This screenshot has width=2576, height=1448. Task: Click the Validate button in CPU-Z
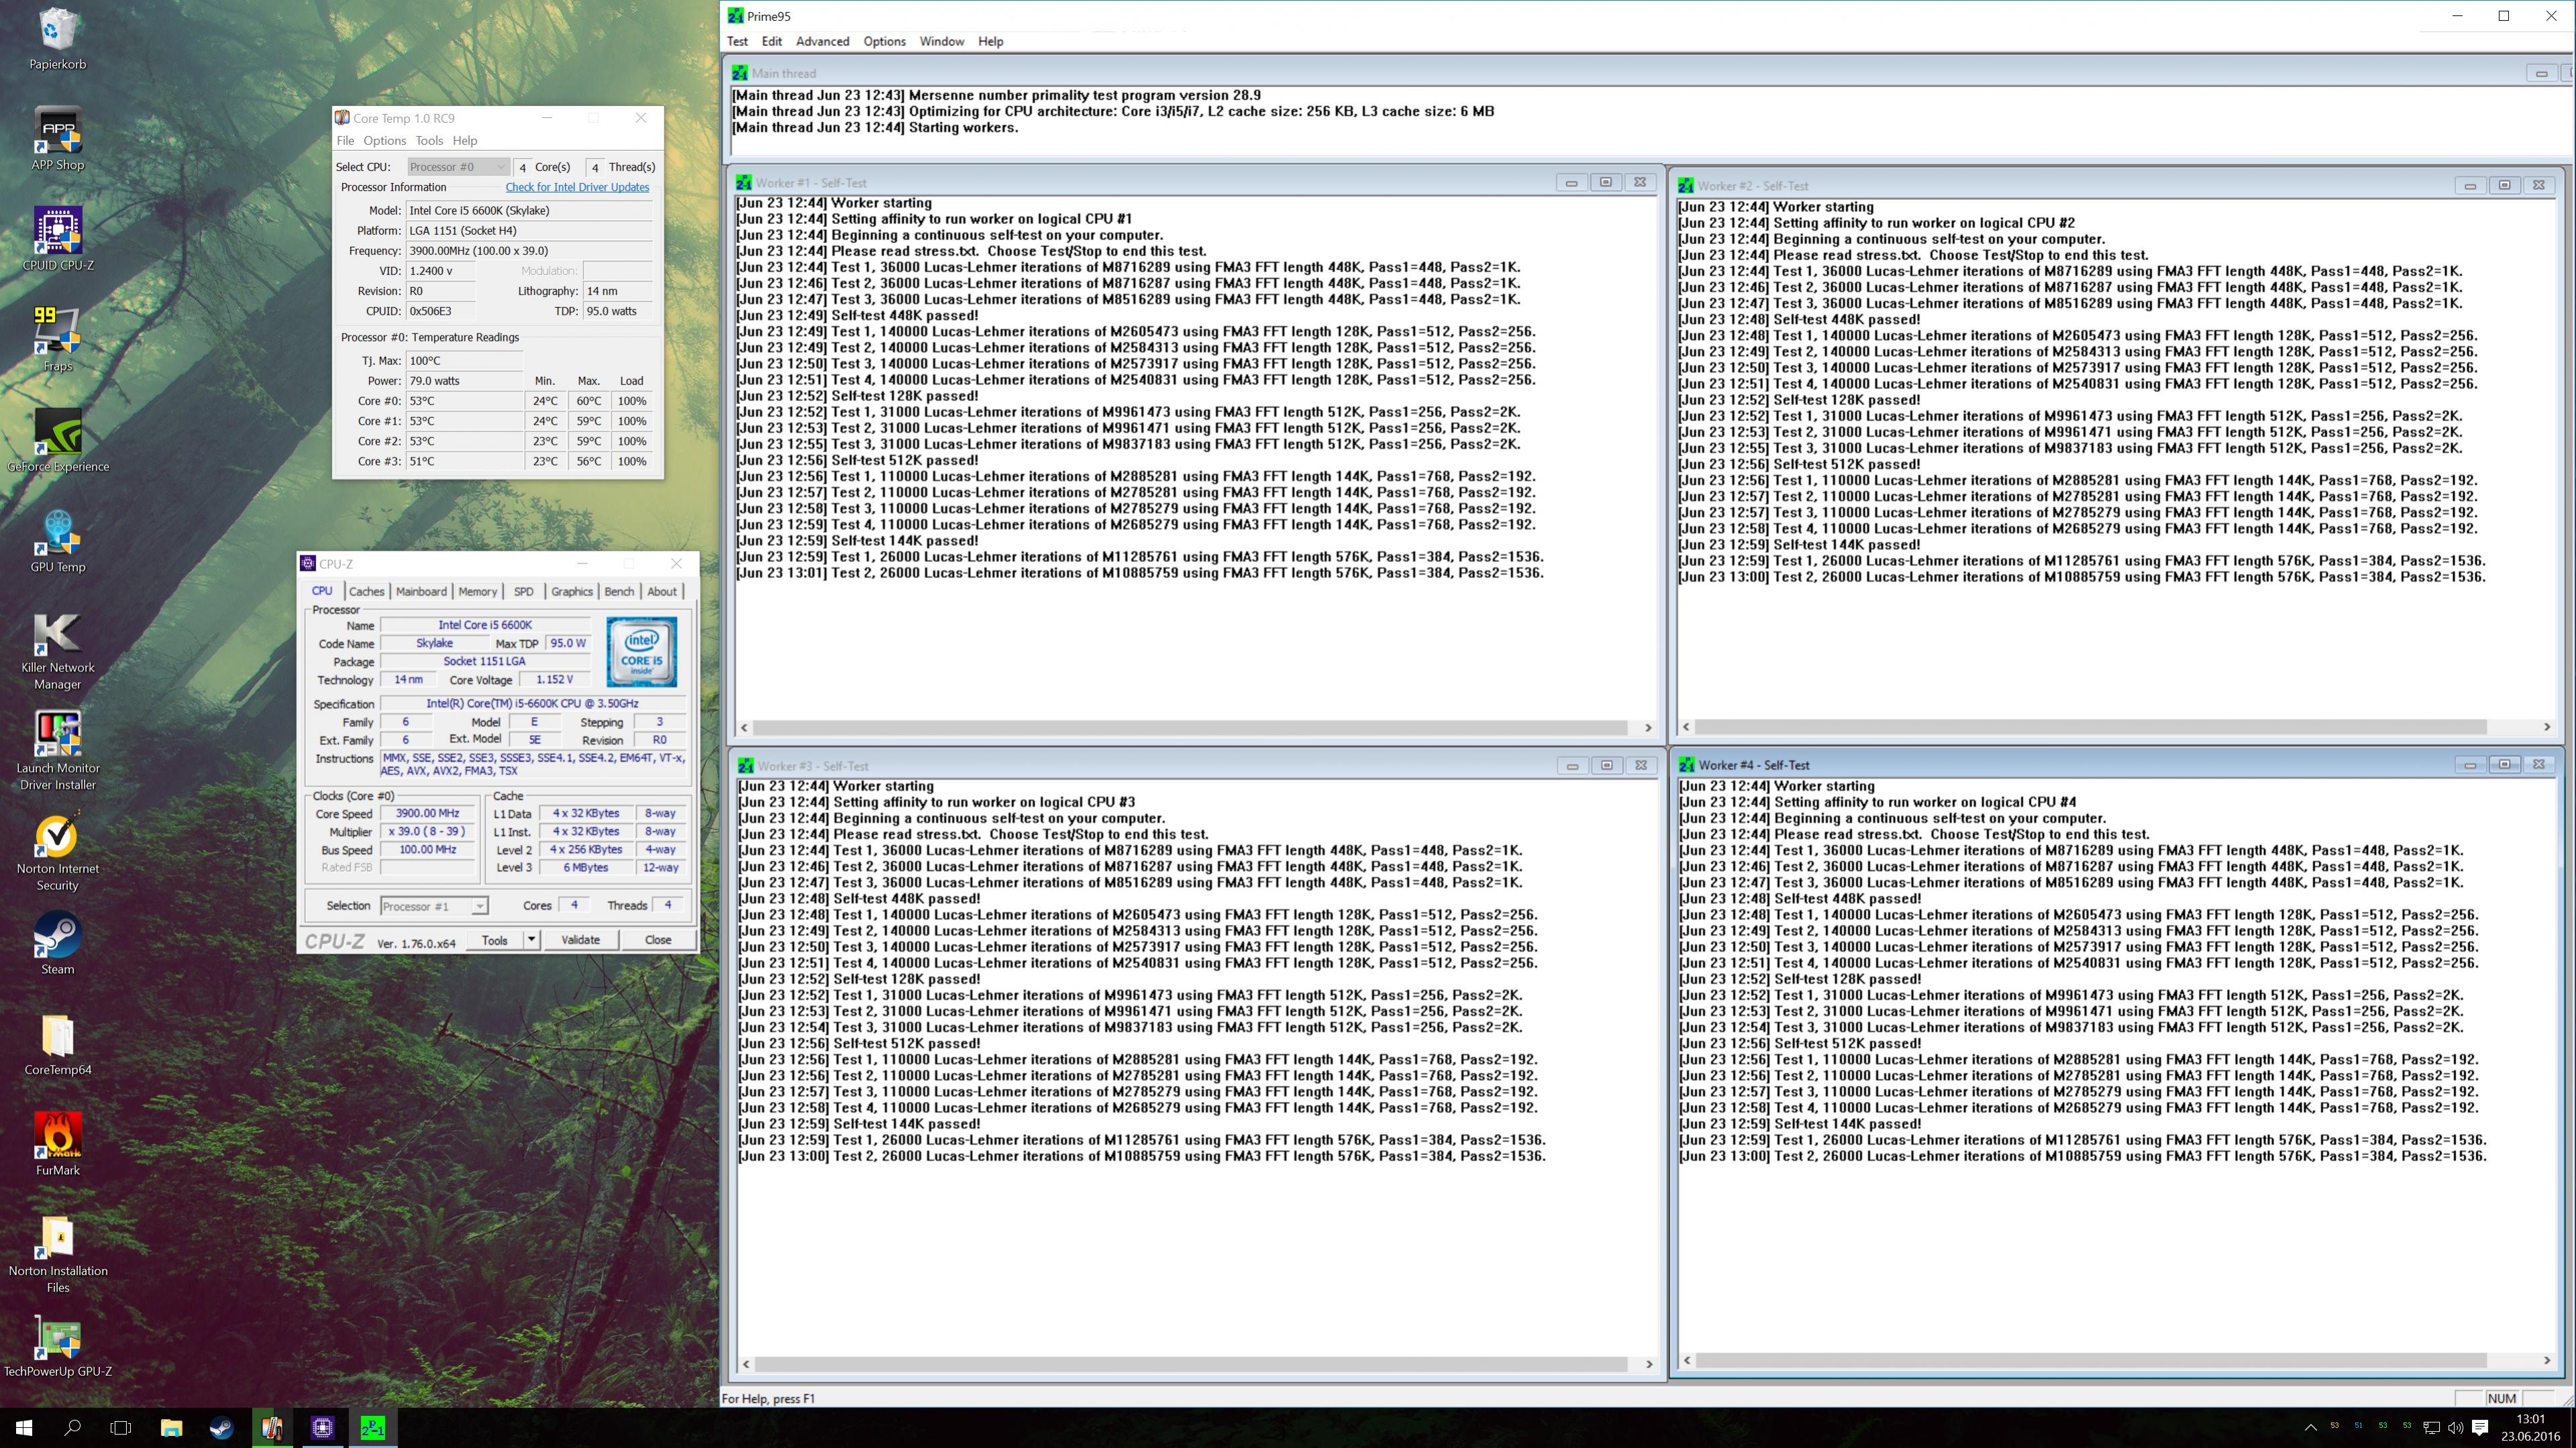[580, 940]
